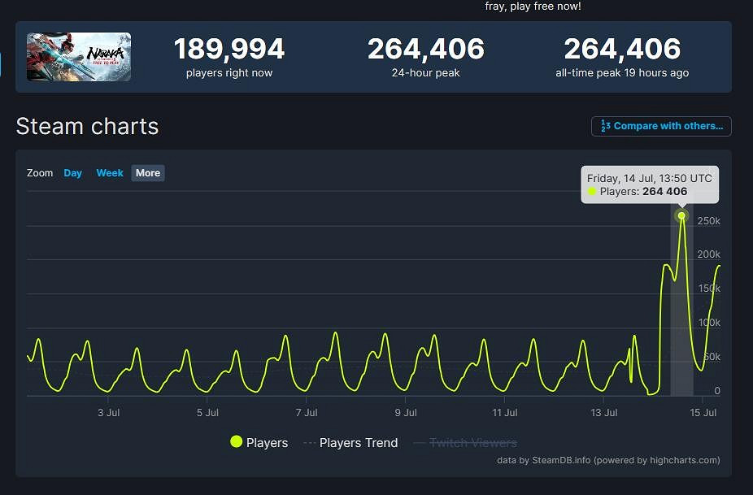Screen dimensions: 753x495
Task: Open the More zoom options
Action: (147, 172)
